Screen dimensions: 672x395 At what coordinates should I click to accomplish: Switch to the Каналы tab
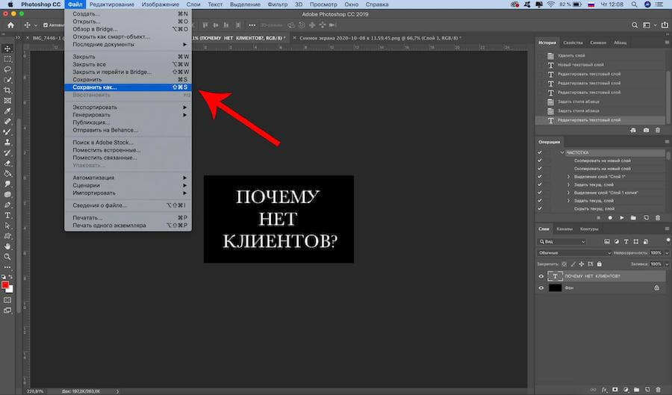point(564,228)
